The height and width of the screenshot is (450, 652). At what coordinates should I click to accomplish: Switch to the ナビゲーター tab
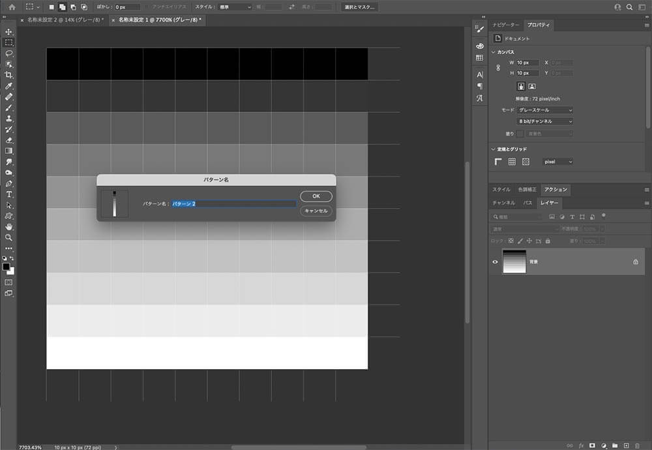[506, 25]
